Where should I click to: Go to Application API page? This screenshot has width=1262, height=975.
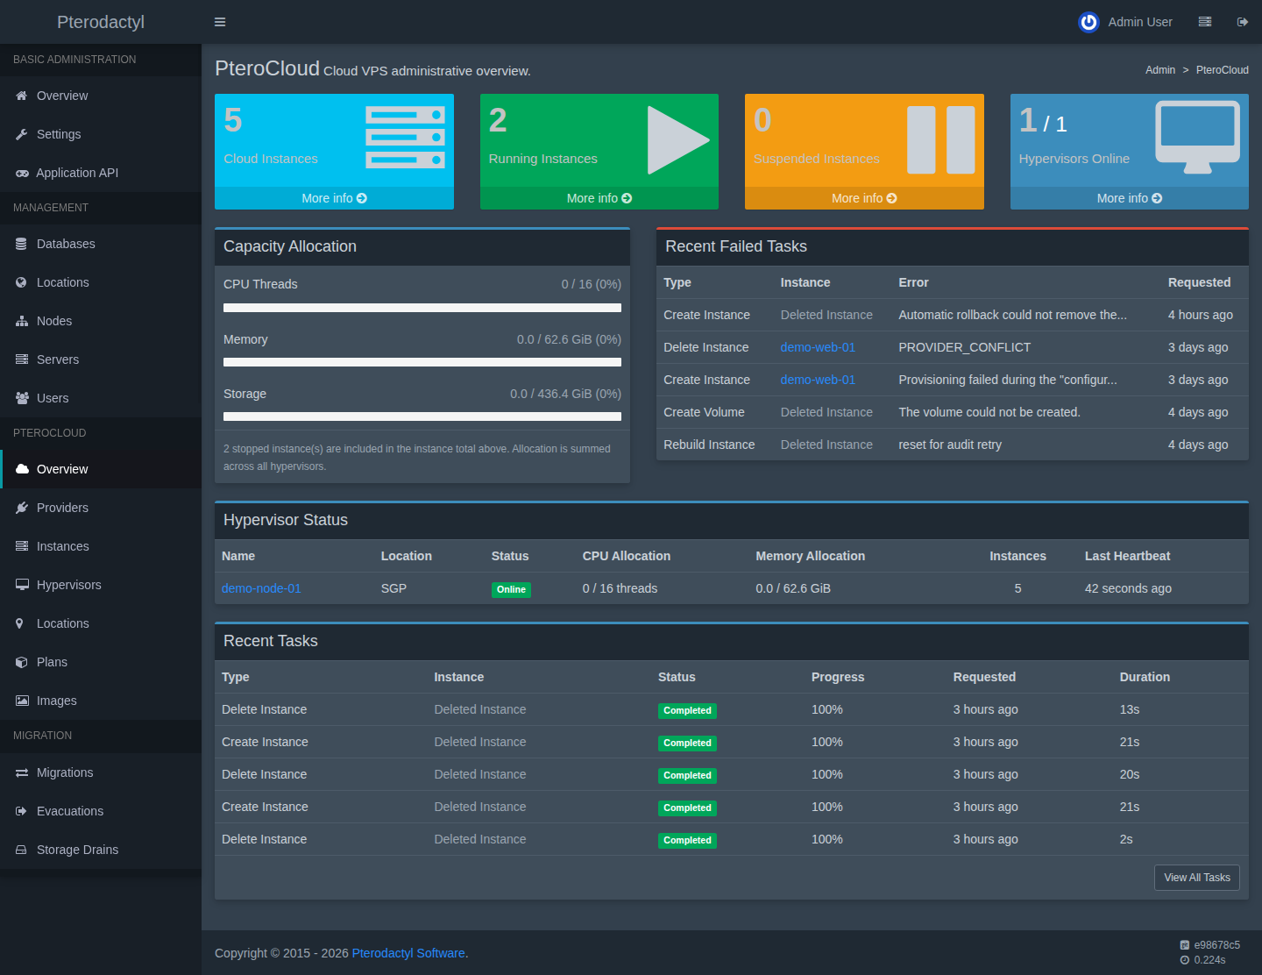(x=101, y=173)
